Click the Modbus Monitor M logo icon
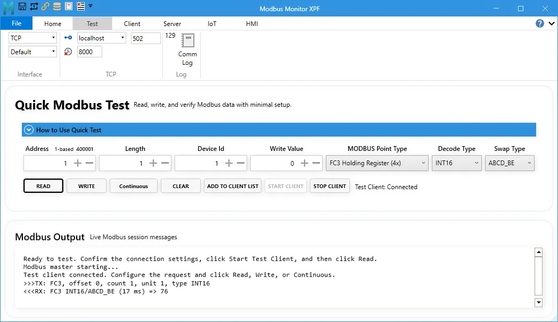 8,8
